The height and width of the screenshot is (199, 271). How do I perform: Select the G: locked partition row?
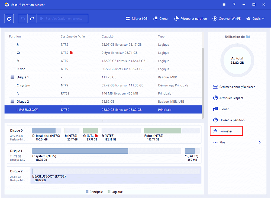pos(103,53)
